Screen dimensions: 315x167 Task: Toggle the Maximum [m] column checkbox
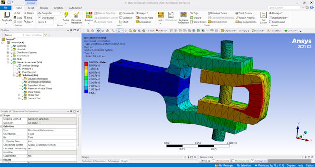coord(233,161)
